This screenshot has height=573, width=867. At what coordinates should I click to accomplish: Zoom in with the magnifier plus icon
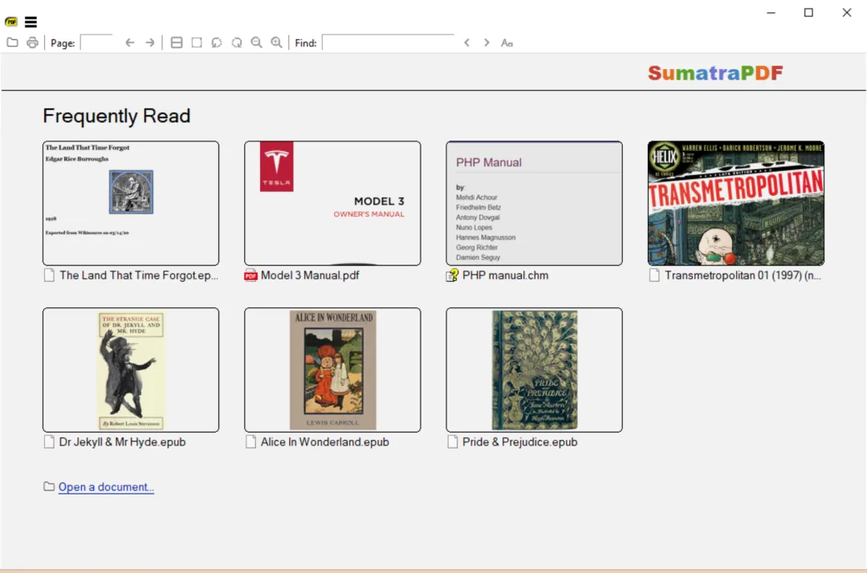276,43
